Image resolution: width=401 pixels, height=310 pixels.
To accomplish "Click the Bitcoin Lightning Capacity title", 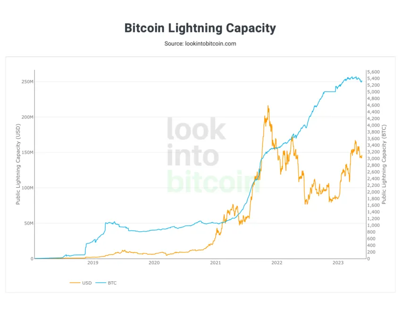I will [200, 28].
